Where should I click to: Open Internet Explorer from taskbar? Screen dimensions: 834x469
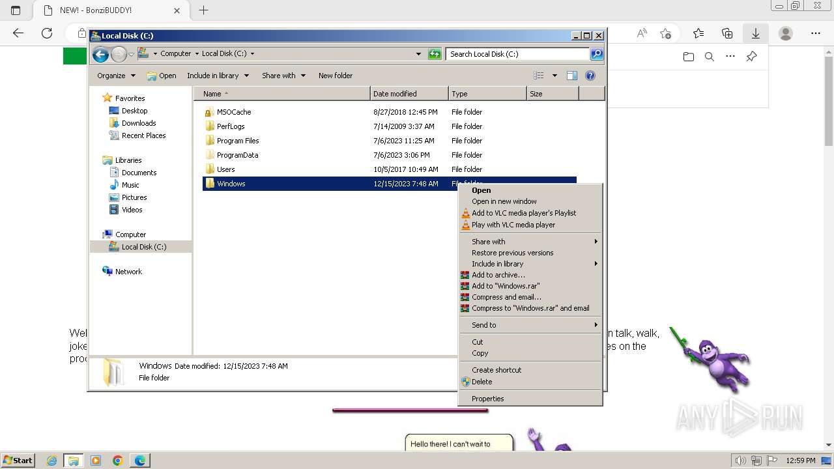(51, 461)
